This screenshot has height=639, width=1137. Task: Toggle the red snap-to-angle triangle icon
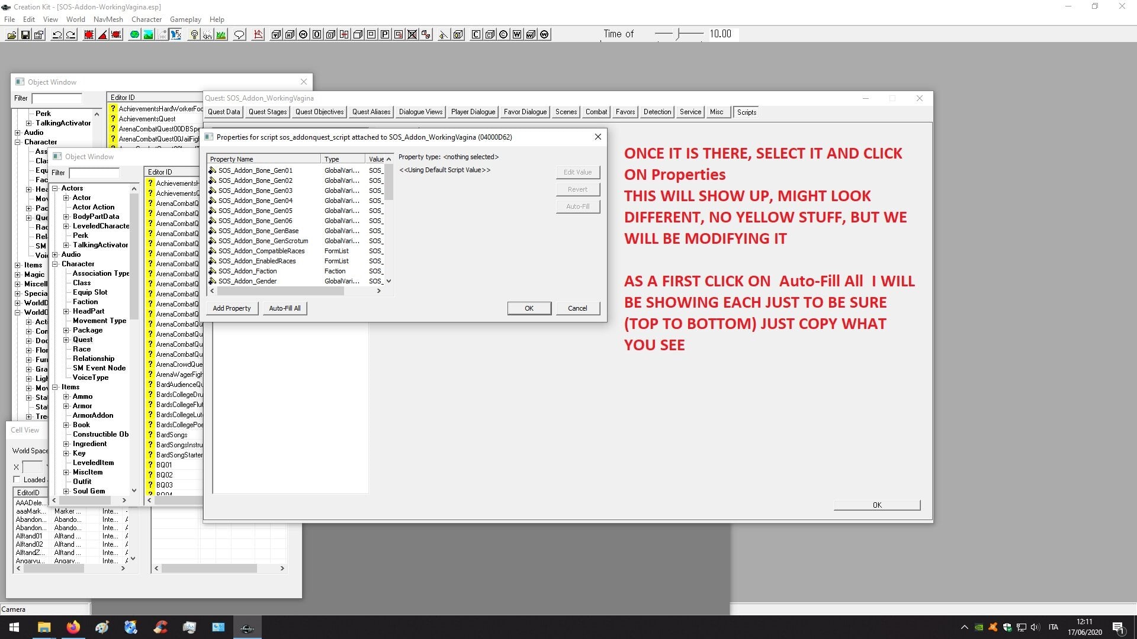[x=102, y=34]
